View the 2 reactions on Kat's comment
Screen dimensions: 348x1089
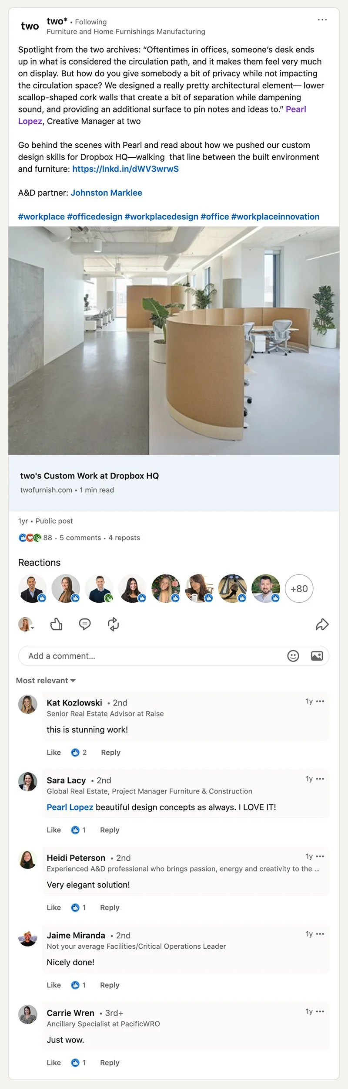pos(79,753)
